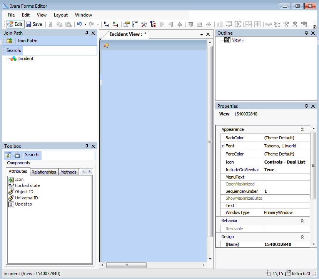Click the Toolbox refresh icon
The height and width of the screenshot is (279, 319).
pyautogui.click(x=8, y=155)
